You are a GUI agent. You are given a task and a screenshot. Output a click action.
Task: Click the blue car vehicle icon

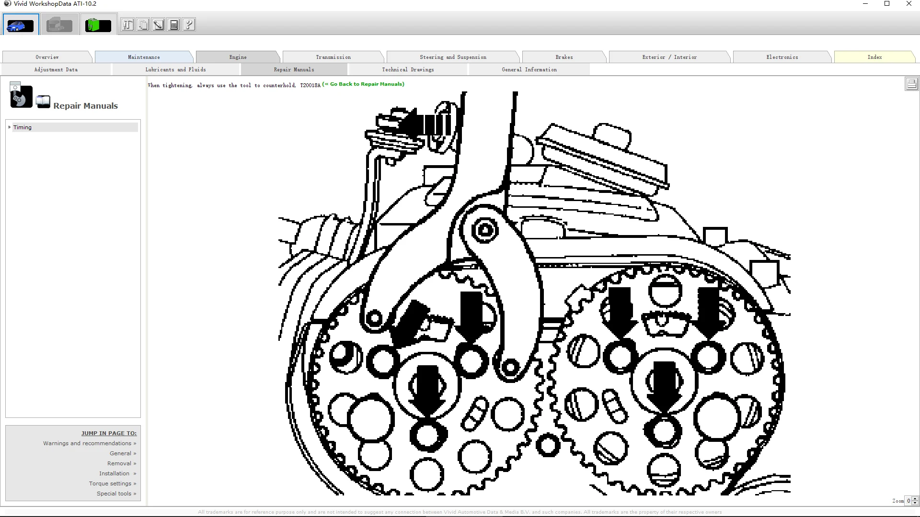click(20, 25)
